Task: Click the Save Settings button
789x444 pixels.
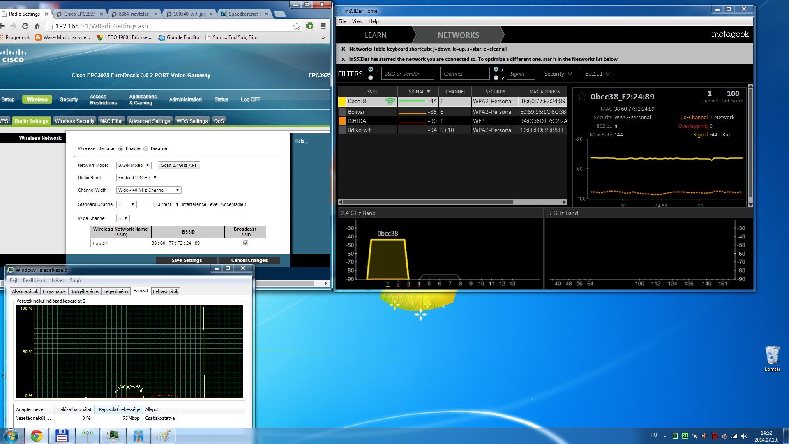Action: pos(187,260)
